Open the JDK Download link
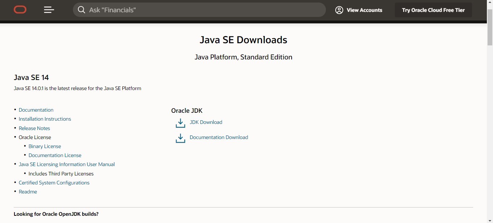The width and height of the screenshot is (493, 223). (x=206, y=122)
